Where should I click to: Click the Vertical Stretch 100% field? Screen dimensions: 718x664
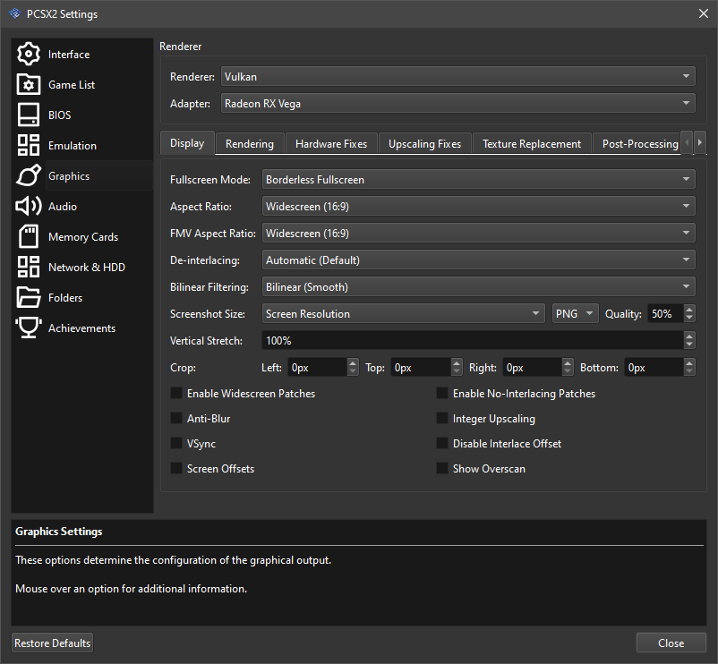473,340
